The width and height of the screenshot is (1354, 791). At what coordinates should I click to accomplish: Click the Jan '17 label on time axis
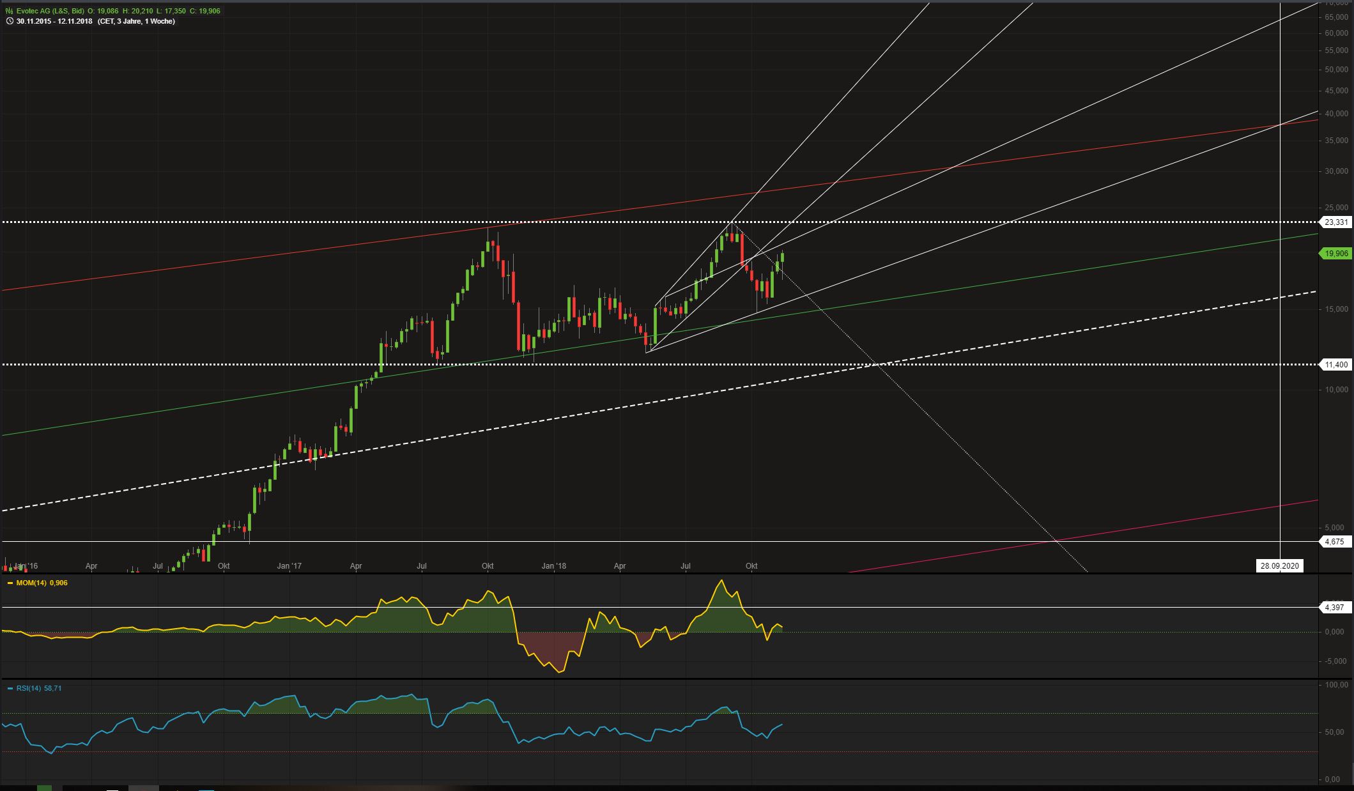(x=289, y=566)
